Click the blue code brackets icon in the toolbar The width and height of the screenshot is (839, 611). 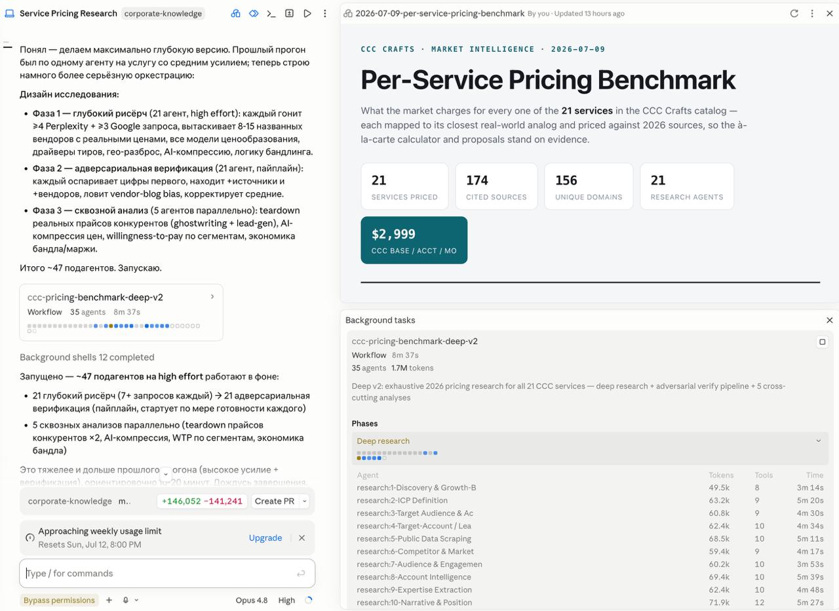tap(254, 13)
